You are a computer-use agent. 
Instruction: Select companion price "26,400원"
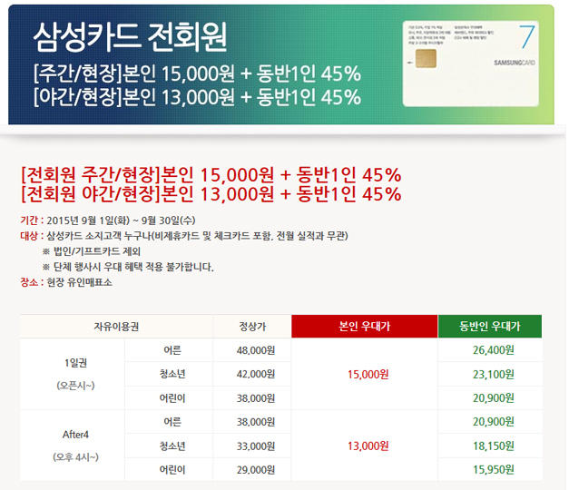click(493, 350)
